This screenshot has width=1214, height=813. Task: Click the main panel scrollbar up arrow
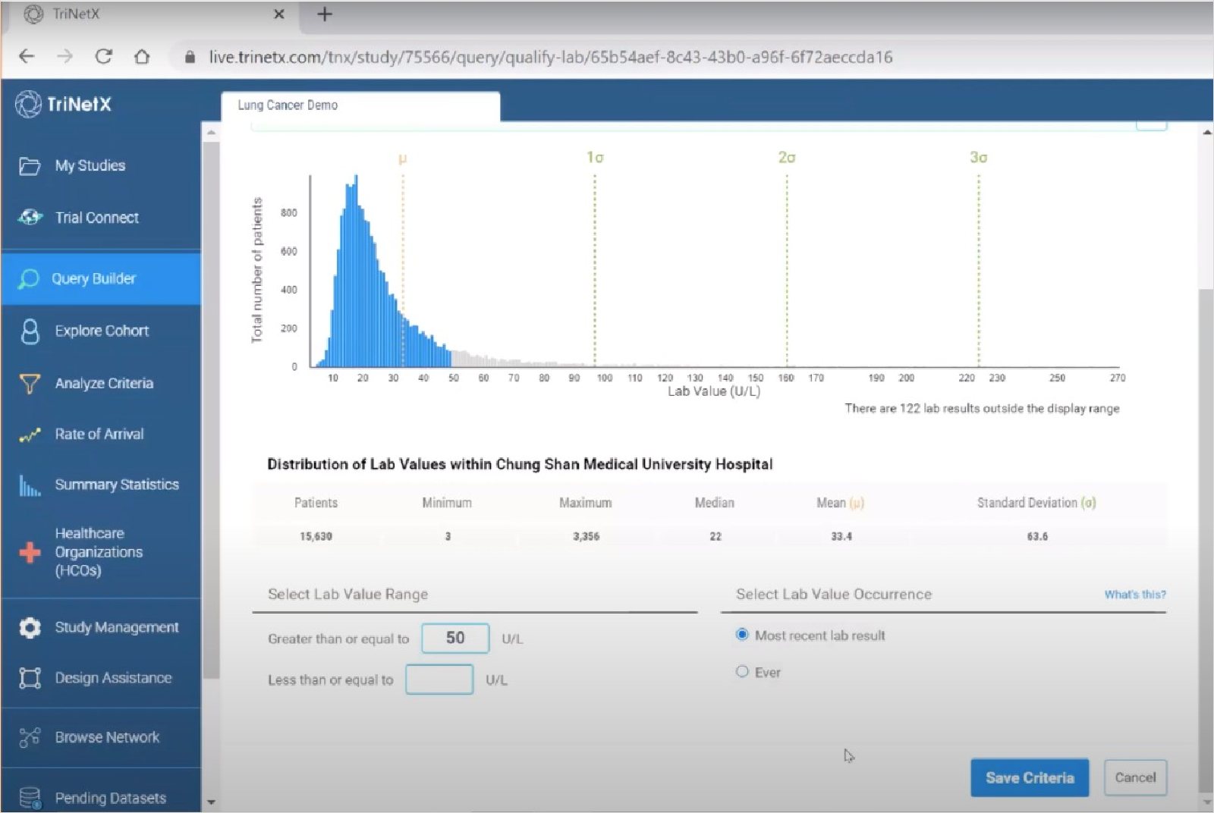point(1206,133)
